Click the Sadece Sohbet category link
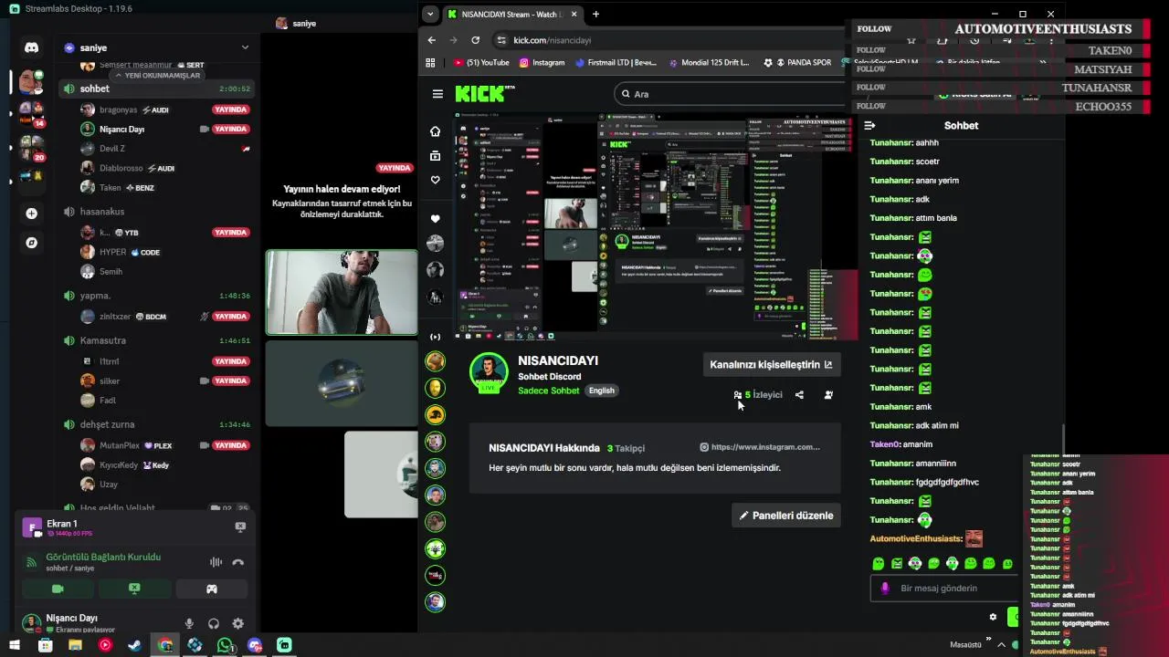This screenshot has width=1169, height=657. [x=548, y=391]
